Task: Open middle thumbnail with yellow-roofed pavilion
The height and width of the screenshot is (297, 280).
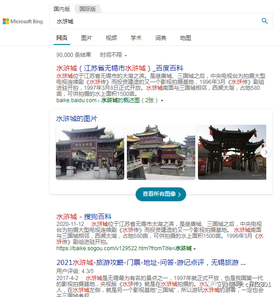Action: pos(161,152)
